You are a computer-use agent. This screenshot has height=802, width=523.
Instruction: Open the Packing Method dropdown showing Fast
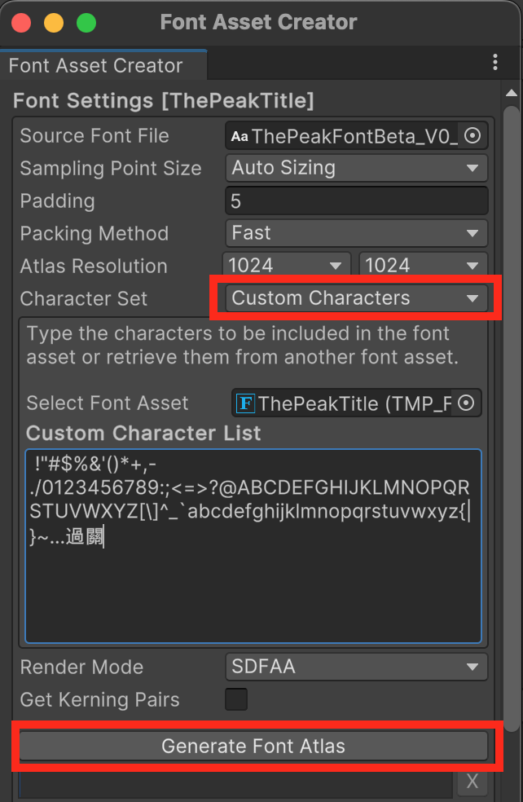(356, 234)
